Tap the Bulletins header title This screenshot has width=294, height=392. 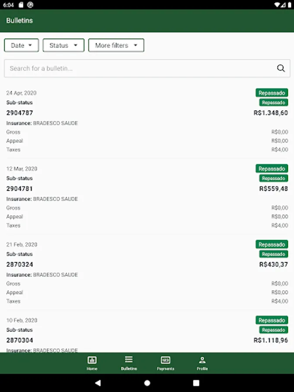pyautogui.click(x=20, y=20)
